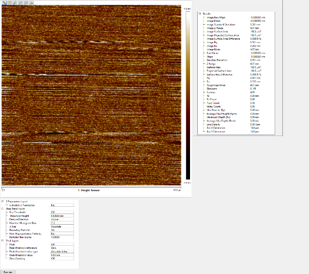
Task: Click the Zero Crossing label
Action: pyautogui.click(x=17, y=259)
